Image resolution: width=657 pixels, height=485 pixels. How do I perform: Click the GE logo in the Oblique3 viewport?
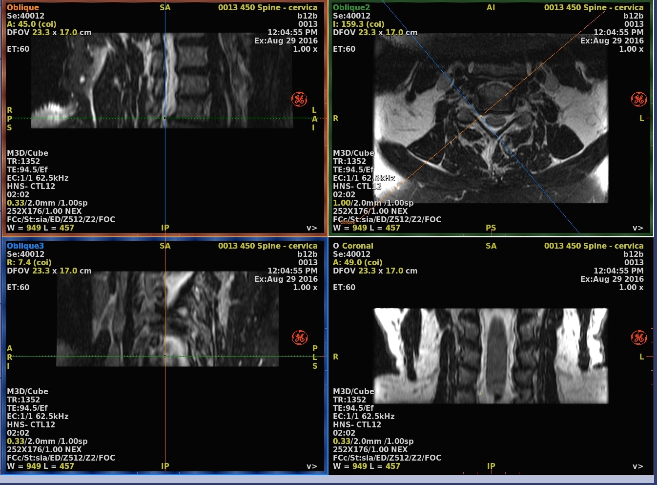pos(299,337)
